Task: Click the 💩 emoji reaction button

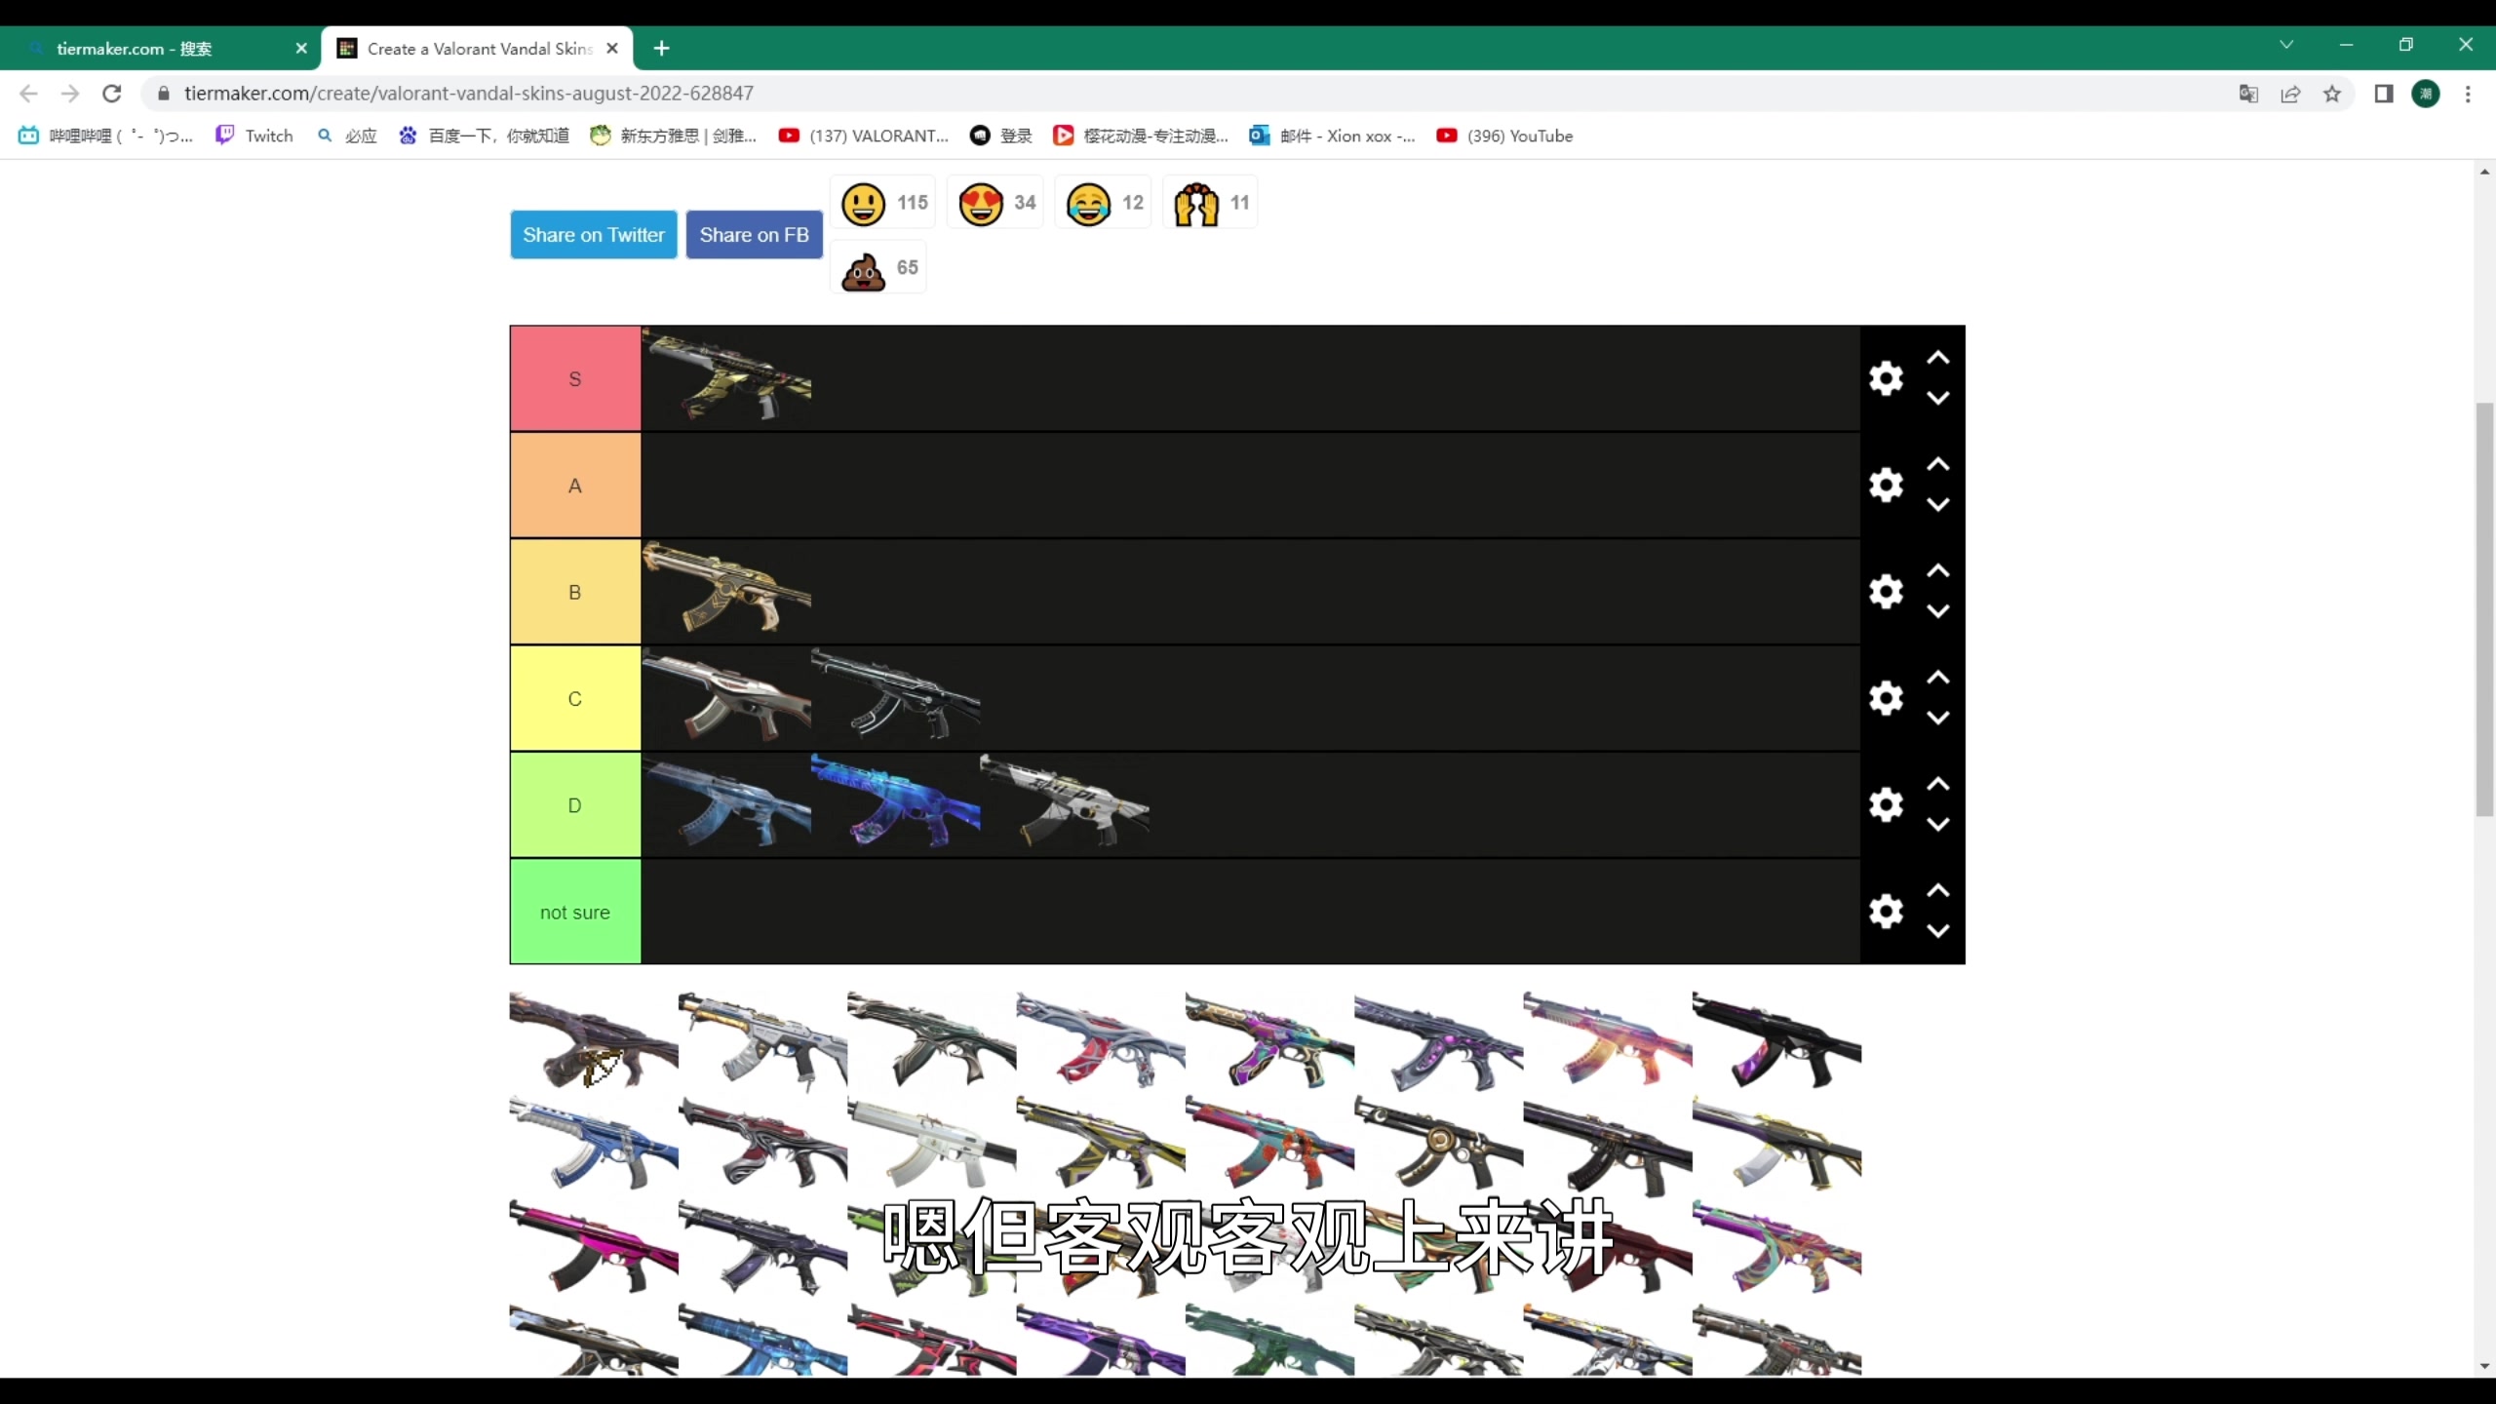Action: tap(862, 267)
